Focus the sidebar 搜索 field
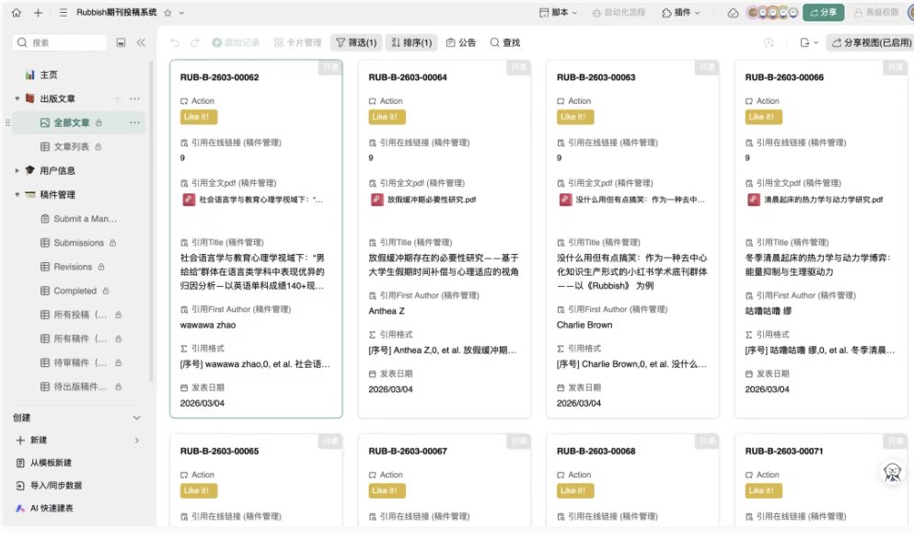 click(60, 42)
